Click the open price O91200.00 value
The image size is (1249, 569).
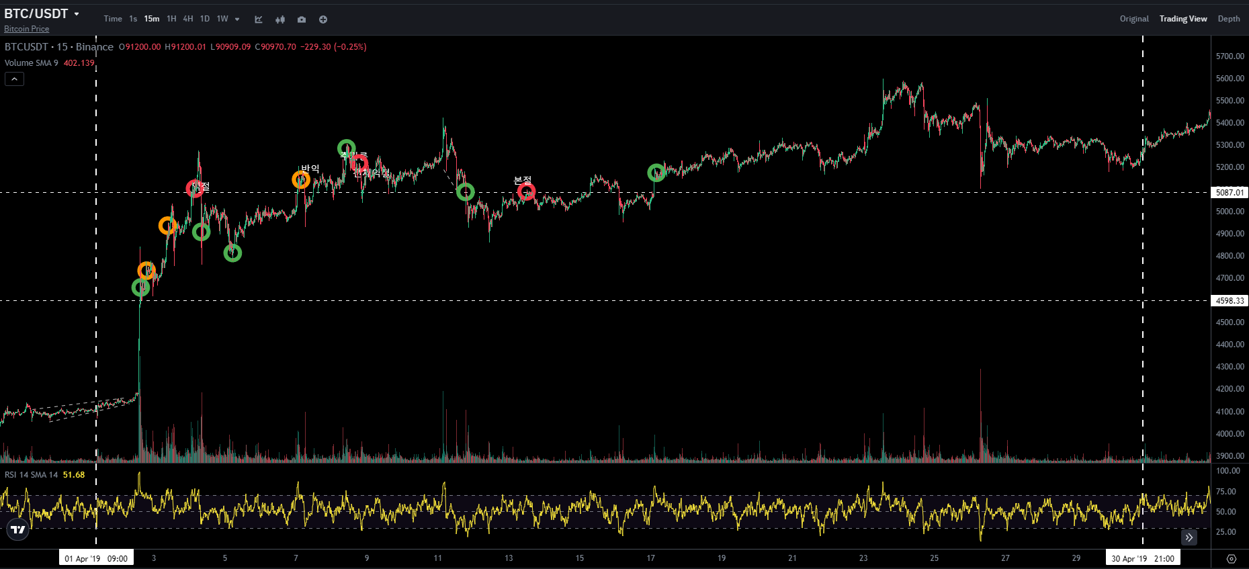(x=140, y=47)
